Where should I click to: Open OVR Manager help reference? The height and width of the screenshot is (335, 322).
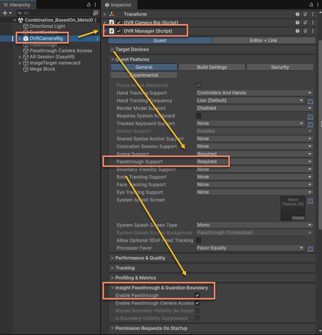click(x=298, y=31)
